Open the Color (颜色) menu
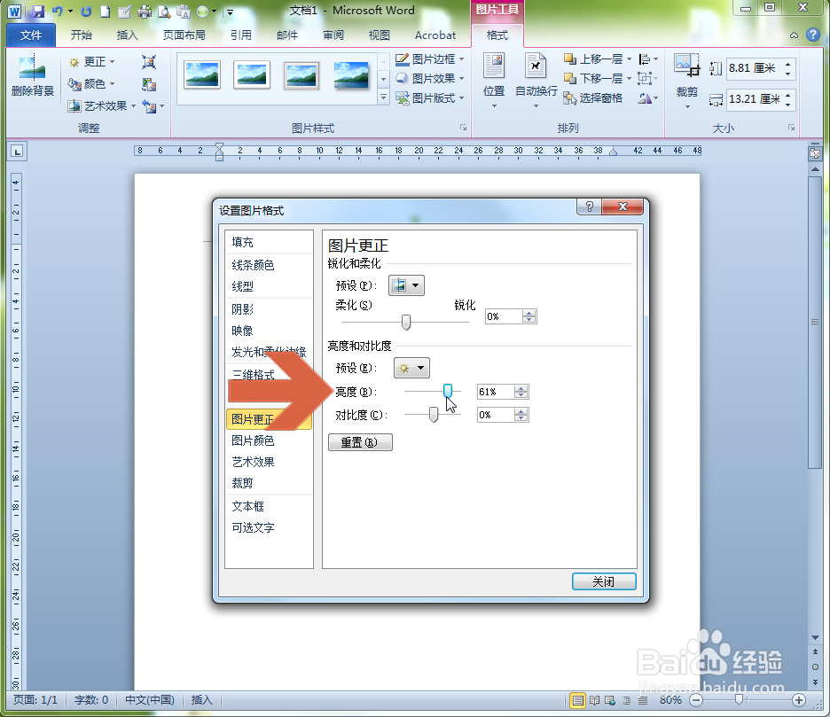Screen dimensions: 830x717 [x=92, y=83]
